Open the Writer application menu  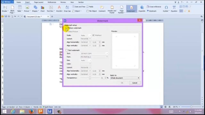pyautogui.click(x=7, y=2)
